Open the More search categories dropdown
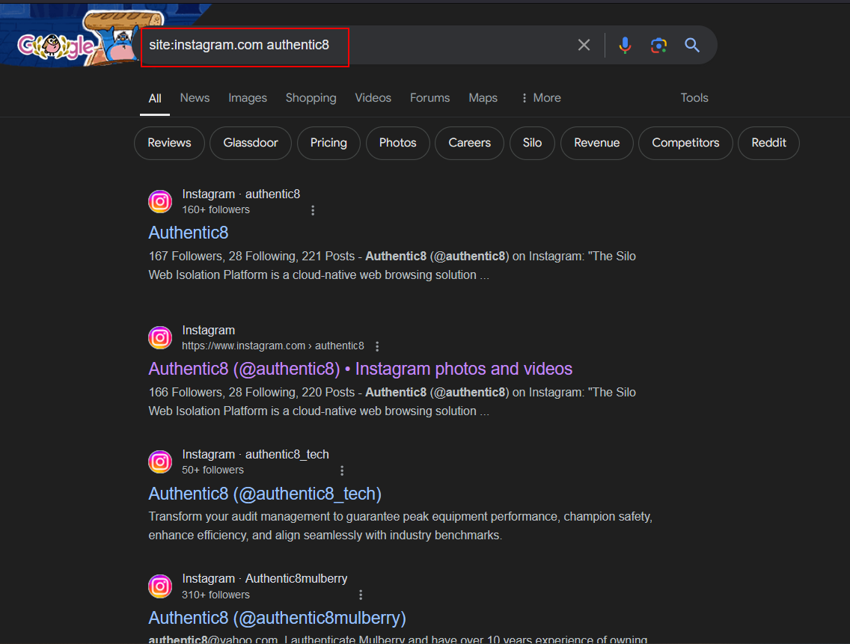Viewport: 850px width, 644px height. [540, 98]
